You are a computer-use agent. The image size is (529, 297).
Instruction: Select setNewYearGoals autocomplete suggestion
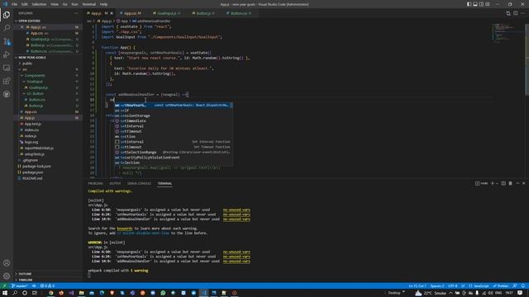173,105
